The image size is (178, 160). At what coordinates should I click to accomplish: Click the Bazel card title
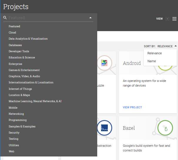coord(129,128)
